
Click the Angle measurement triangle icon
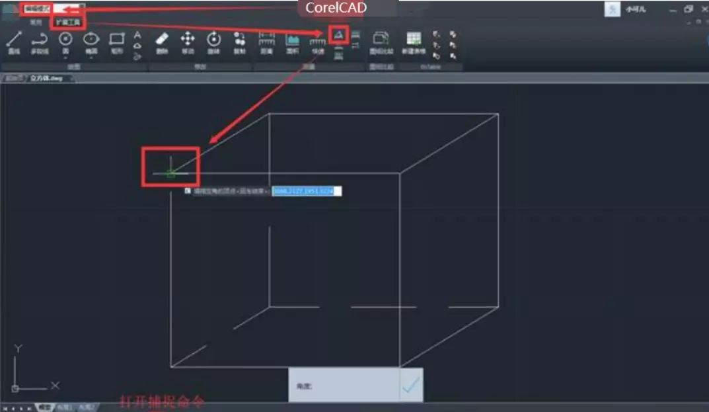(338, 35)
